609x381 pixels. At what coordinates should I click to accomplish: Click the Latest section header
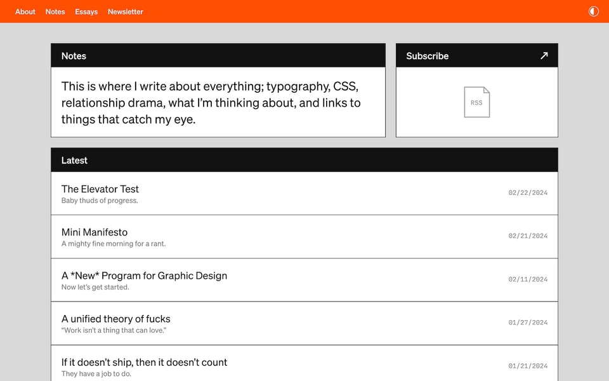[74, 161]
